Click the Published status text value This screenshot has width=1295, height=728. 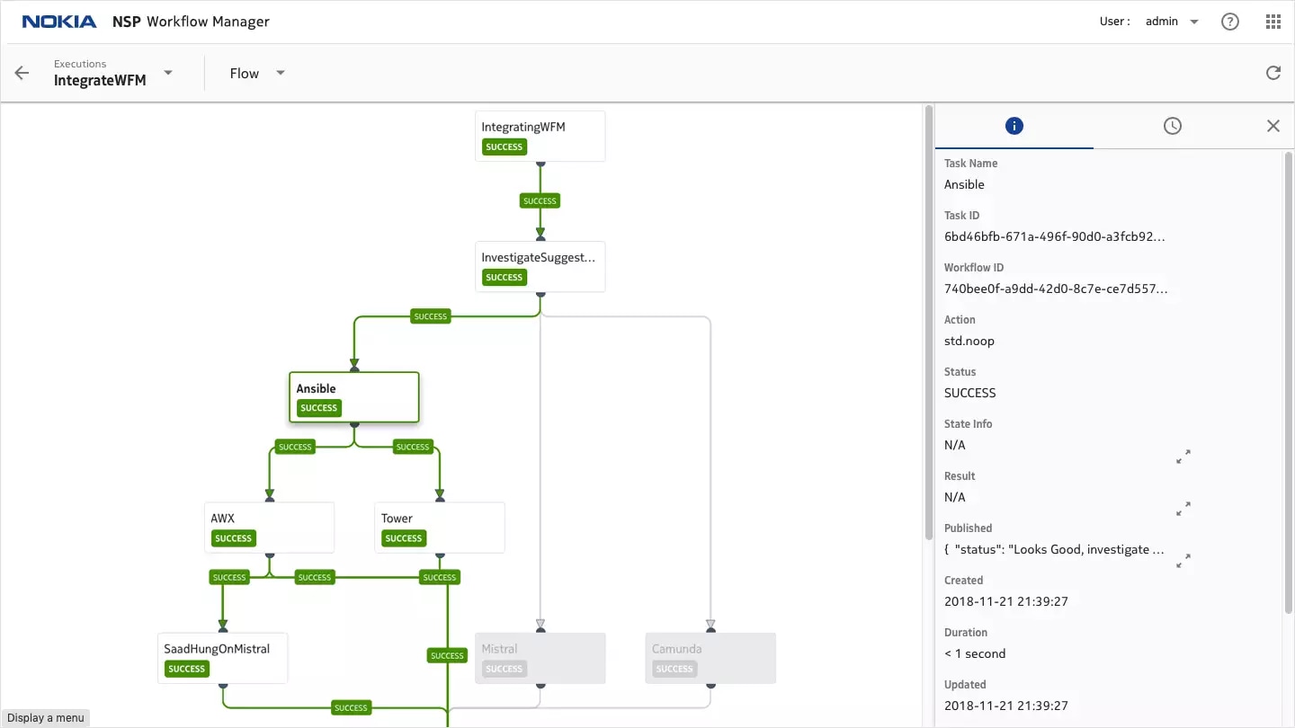[1055, 549]
